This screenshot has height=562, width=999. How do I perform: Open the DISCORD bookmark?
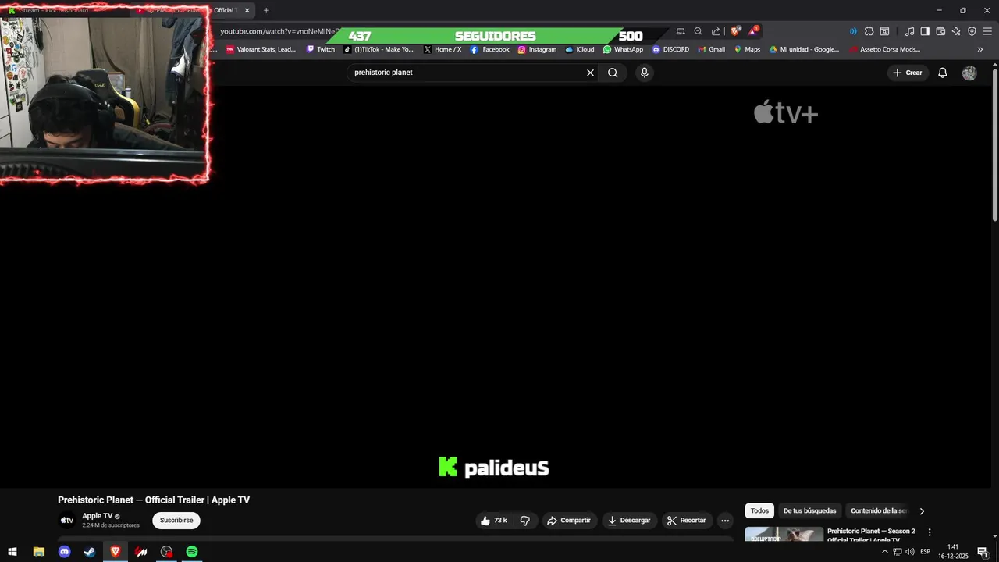pos(670,49)
